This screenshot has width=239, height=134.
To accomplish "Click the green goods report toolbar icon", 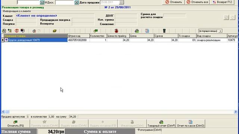I will click(x=137, y=31).
